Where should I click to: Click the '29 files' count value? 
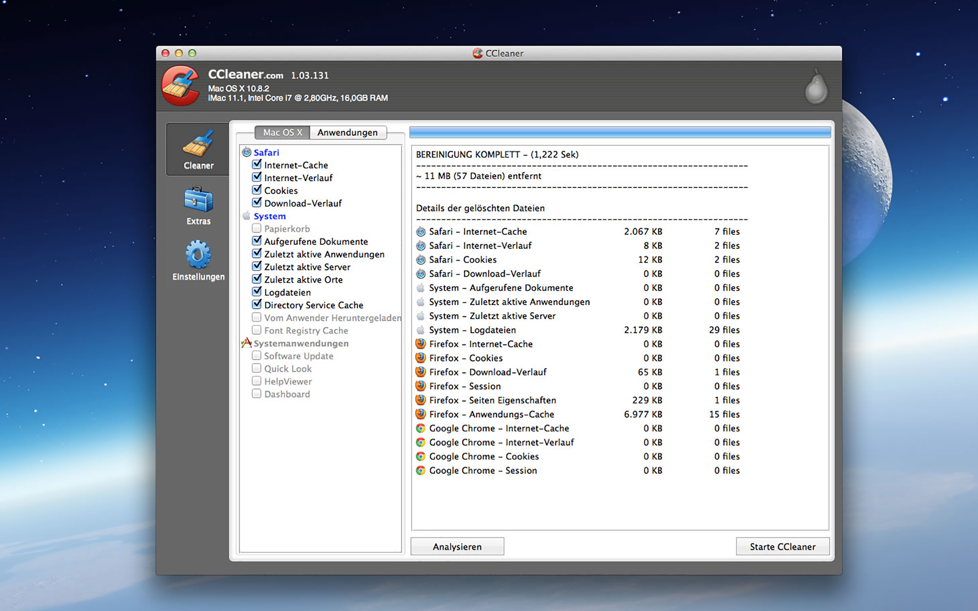click(x=724, y=330)
